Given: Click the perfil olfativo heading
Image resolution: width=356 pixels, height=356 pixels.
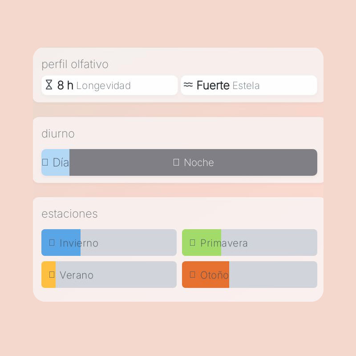Looking at the screenshot, I should pyautogui.click(x=75, y=65).
